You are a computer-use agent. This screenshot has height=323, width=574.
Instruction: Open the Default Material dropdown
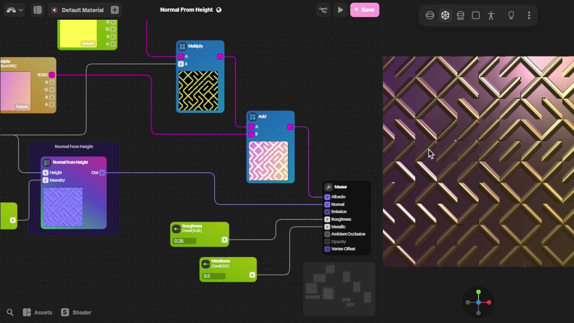(x=82, y=10)
